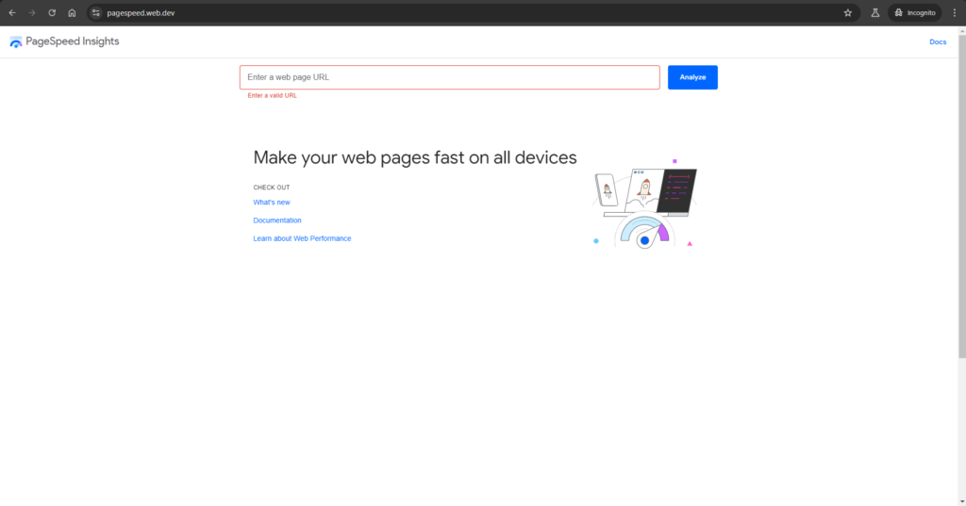This screenshot has width=966, height=506.
Task: Open the Chrome three-dot menu
Action: point(955,13)
